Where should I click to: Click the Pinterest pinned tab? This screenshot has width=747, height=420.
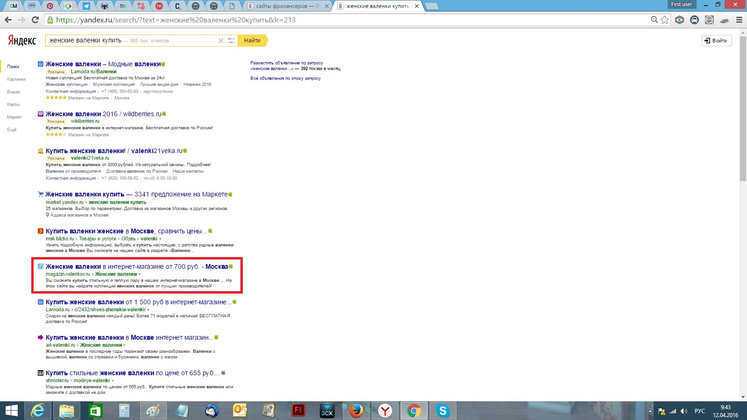[x=50, y=6]
